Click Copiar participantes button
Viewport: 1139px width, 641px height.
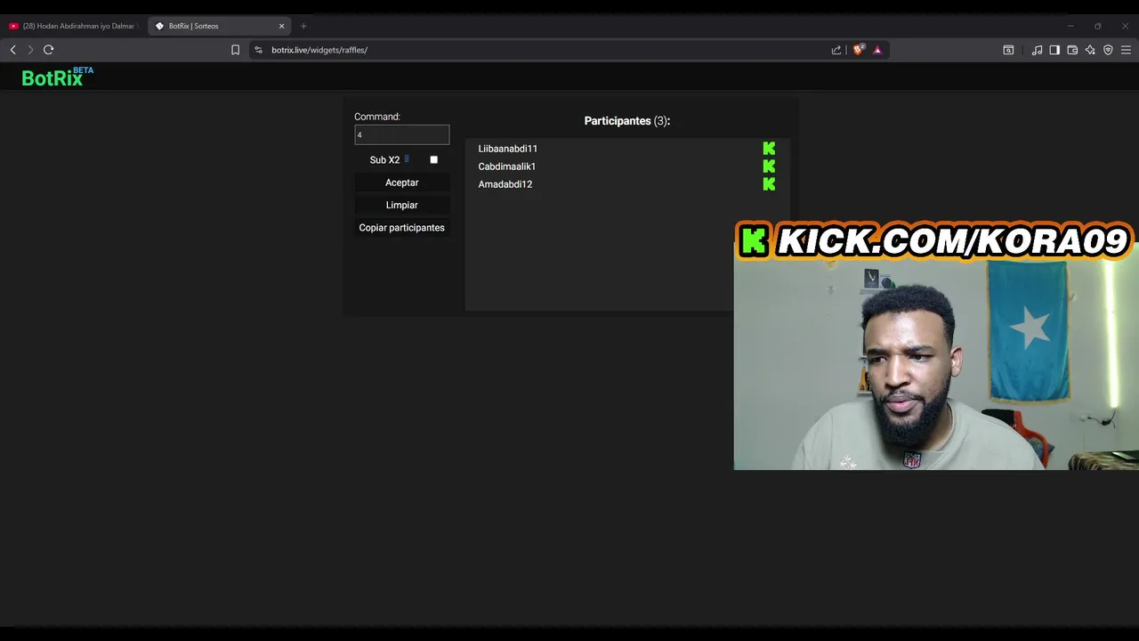(x=401, y=228)
